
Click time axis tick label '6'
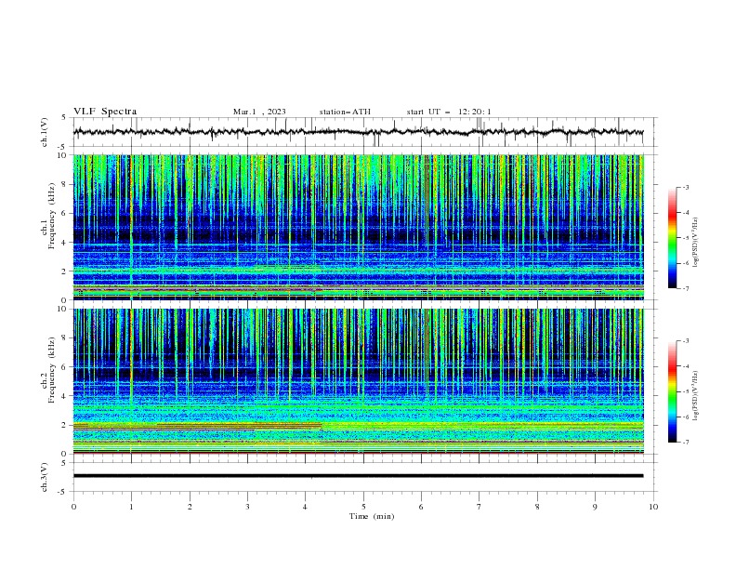point(421,507)
